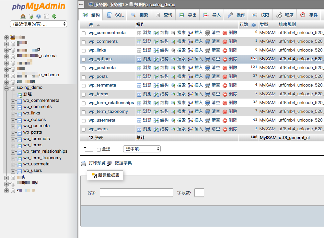Click the table sort ascending arrow icon
The width and height of the screenshot is (324, 238).
(98, 25)
